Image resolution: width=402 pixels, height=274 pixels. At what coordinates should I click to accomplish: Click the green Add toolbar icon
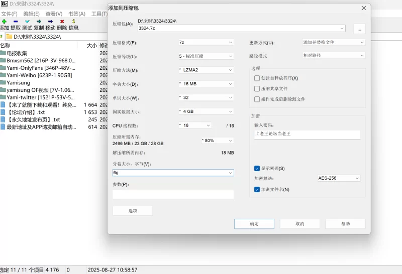tap(4, 22)
